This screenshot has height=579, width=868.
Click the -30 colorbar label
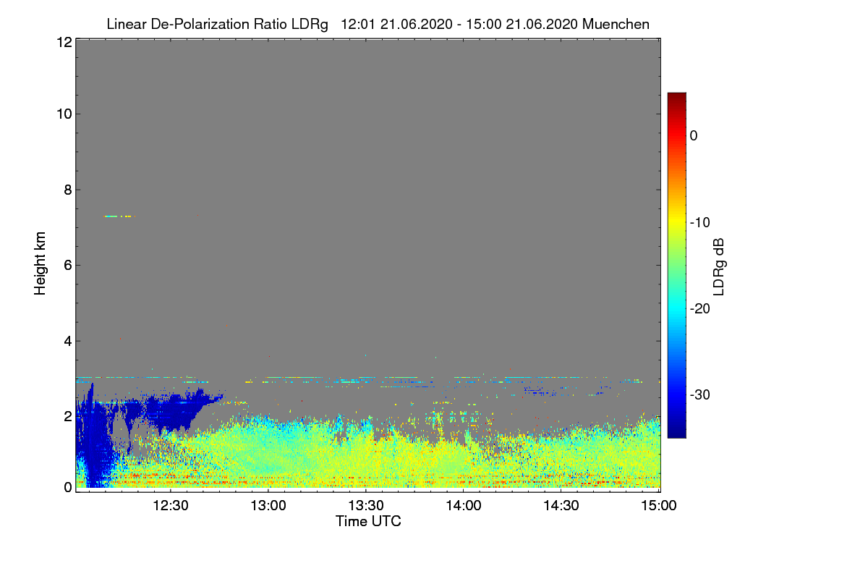(700, 395)
